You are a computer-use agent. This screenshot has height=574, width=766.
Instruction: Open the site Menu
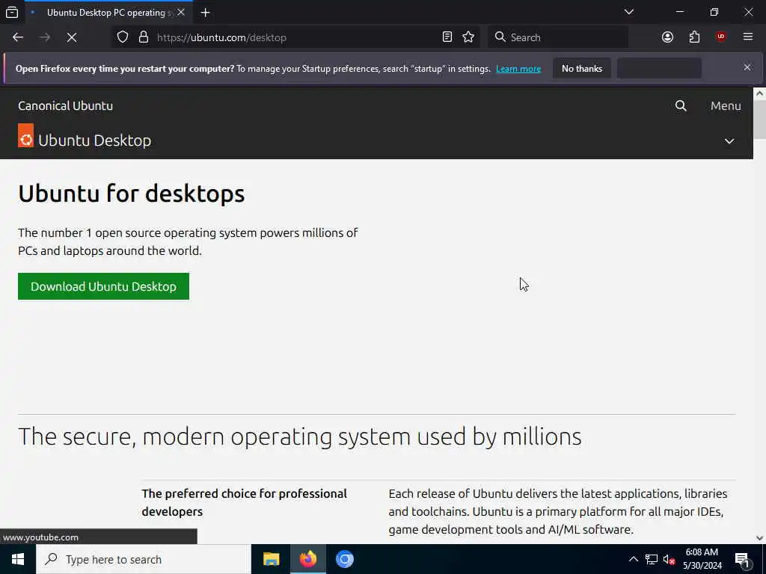coord(726,105)
